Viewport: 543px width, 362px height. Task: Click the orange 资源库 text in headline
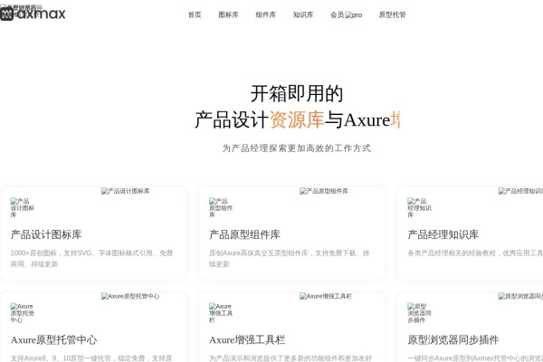tap(297, 119)
